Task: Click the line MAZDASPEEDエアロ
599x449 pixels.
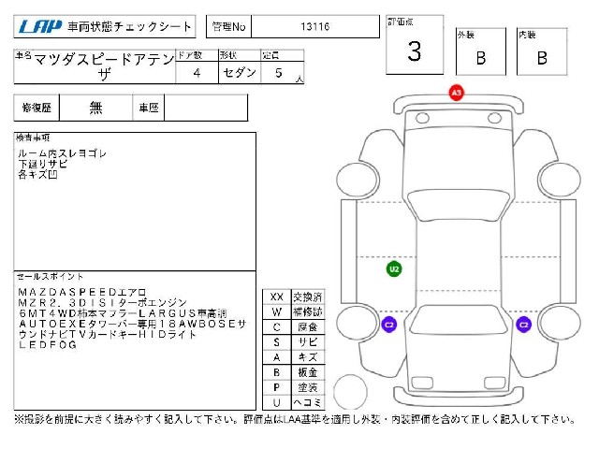Action: pyautogui.click(x=82, y=293)
